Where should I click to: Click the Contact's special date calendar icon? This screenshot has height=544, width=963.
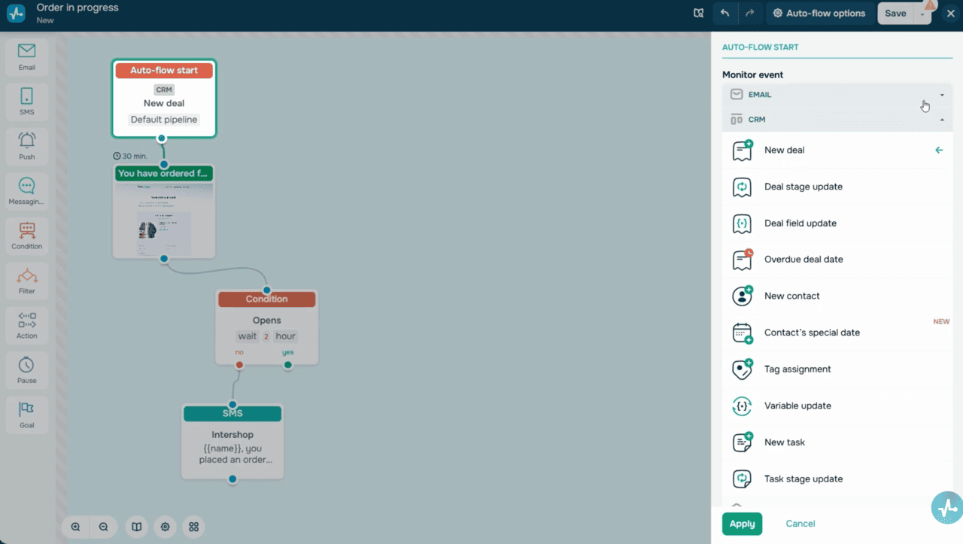[743, 333]
